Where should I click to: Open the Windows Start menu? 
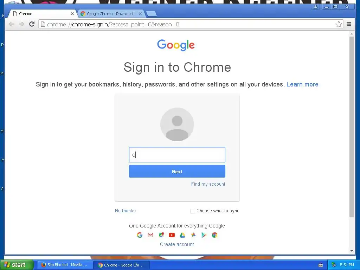[x=17, y=265]
